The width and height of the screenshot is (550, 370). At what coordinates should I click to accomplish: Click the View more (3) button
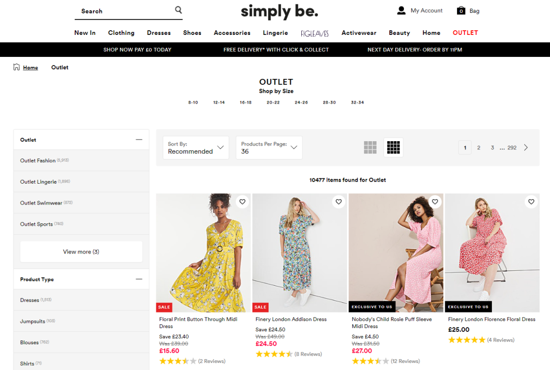tap(81, 252)
